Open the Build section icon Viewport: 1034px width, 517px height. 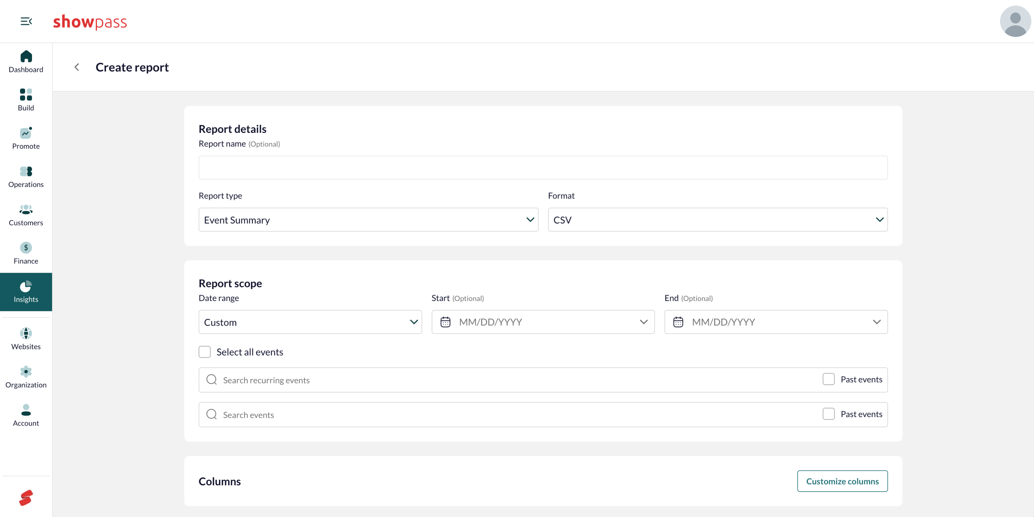point(26,94)
